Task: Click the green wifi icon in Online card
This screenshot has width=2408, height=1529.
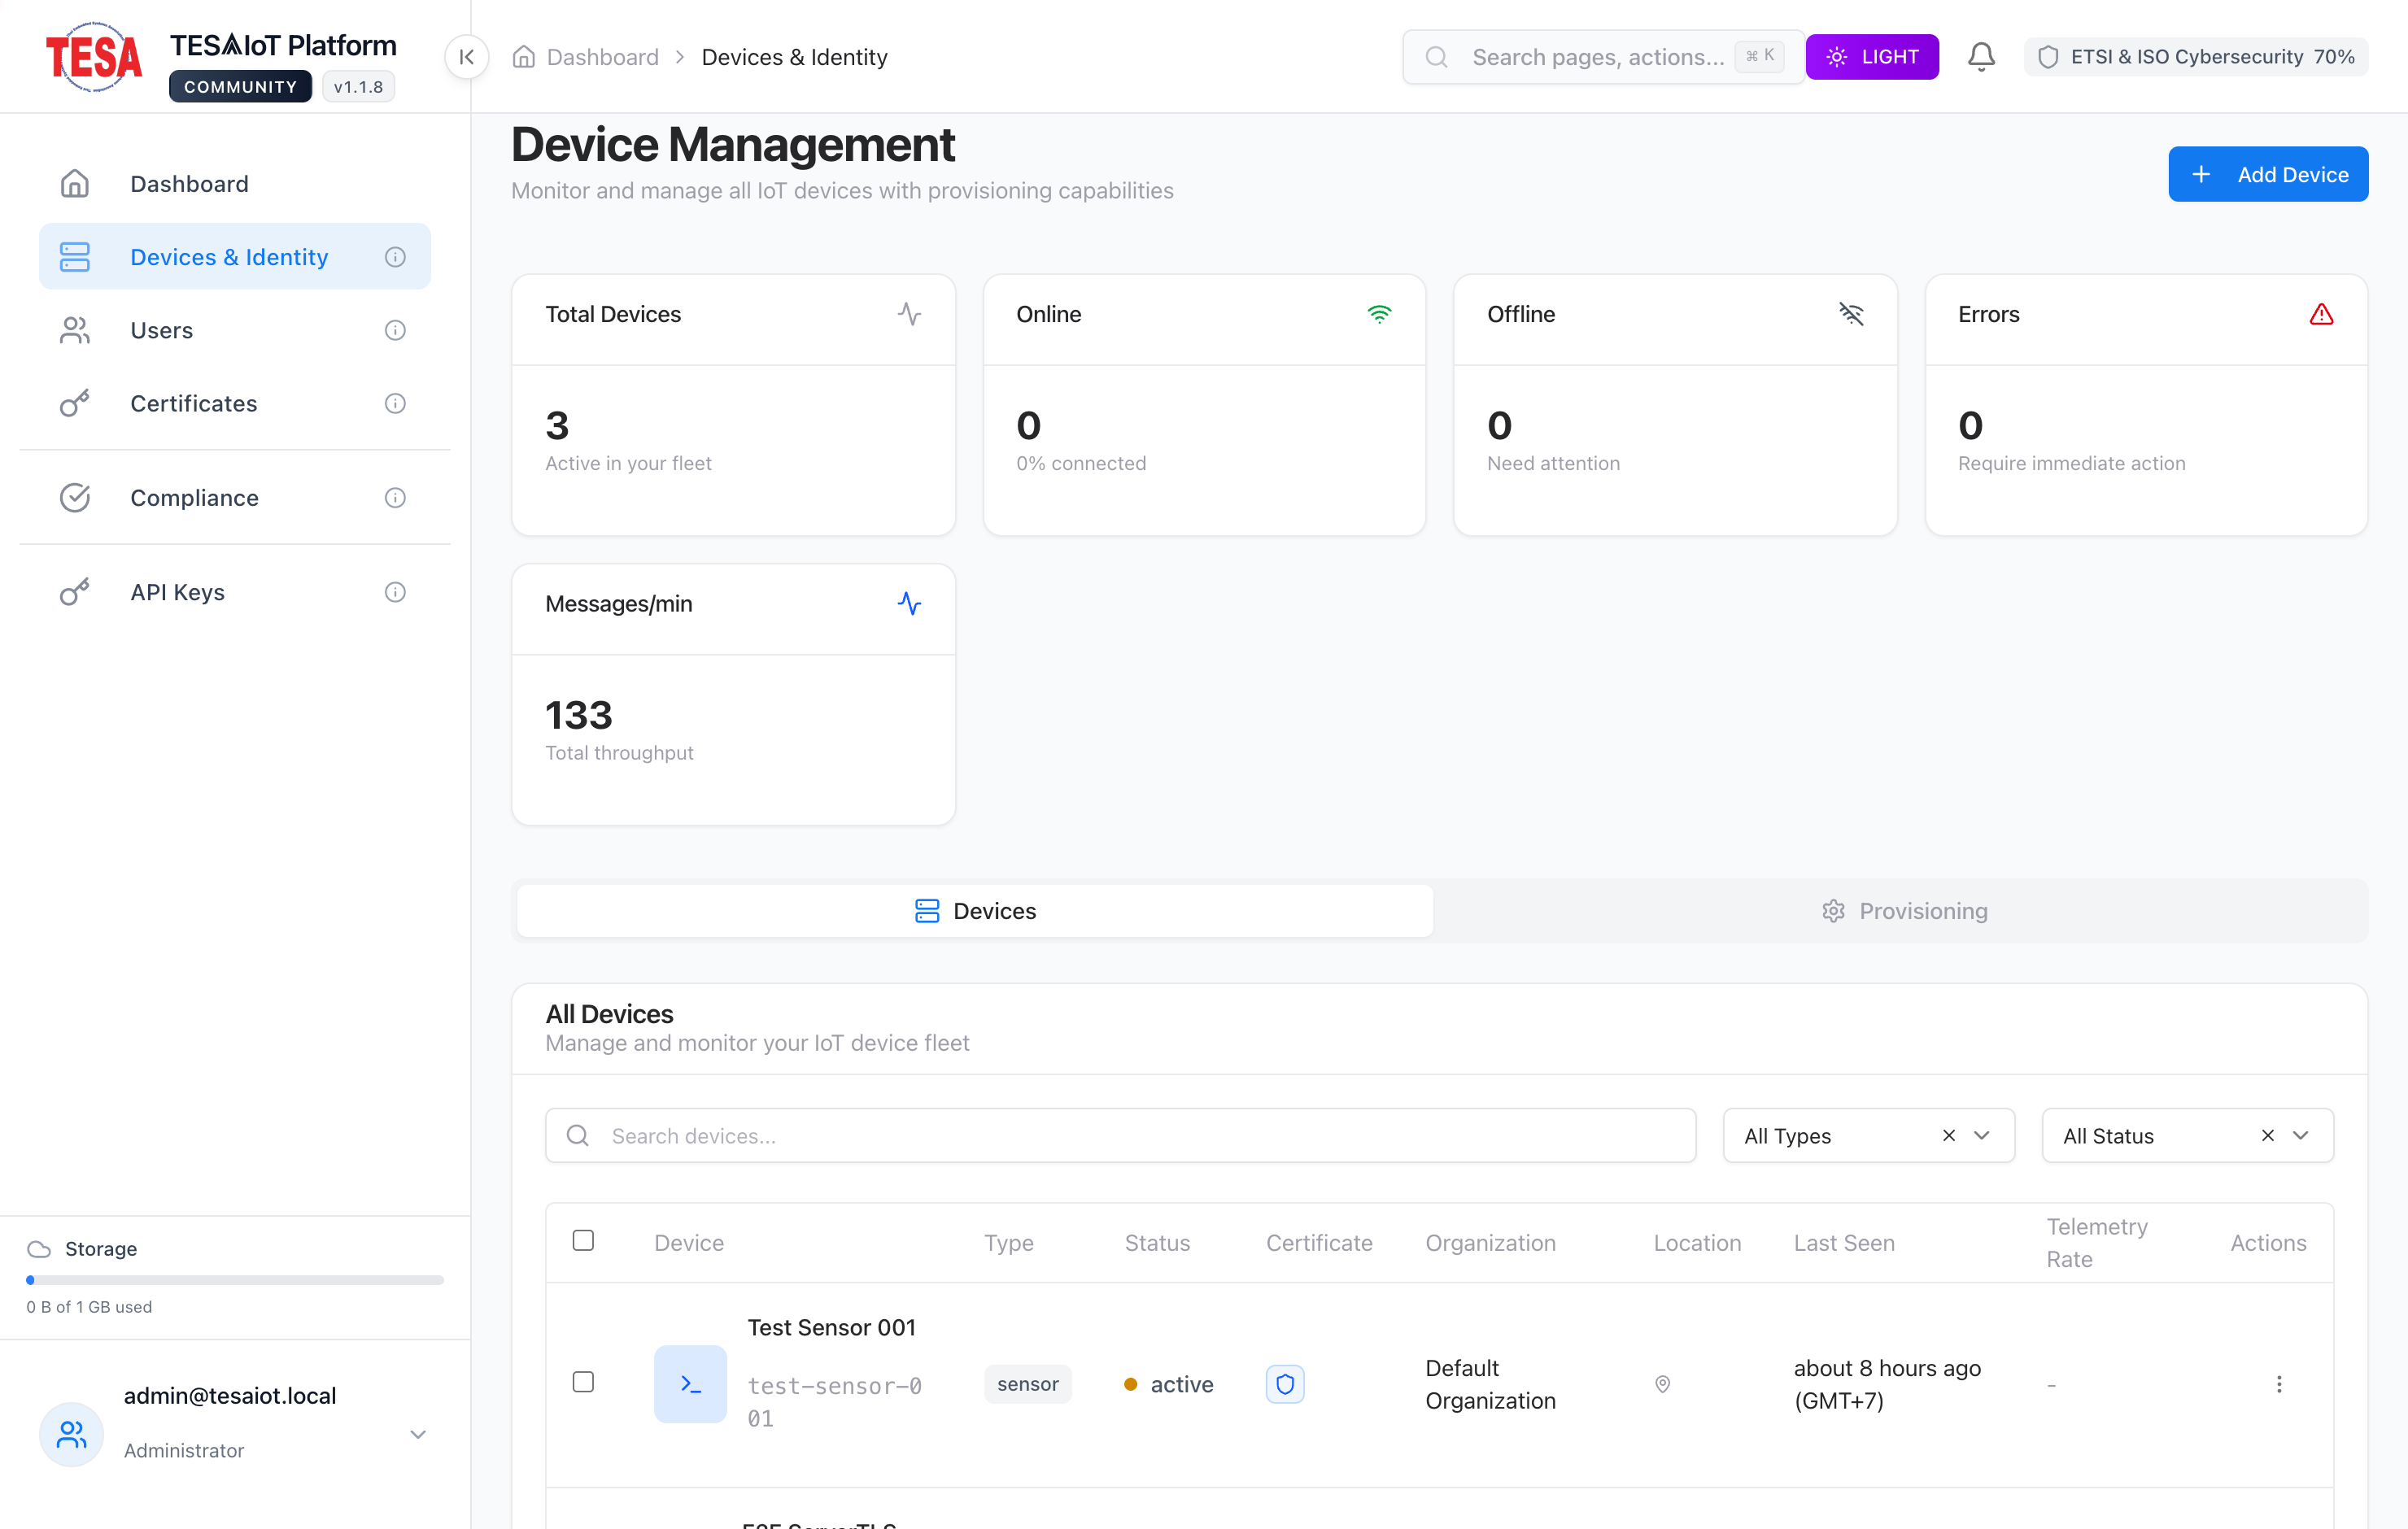Action: [1379, 314]
